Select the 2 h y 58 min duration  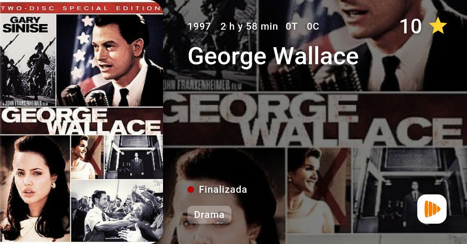click(249, 26)
